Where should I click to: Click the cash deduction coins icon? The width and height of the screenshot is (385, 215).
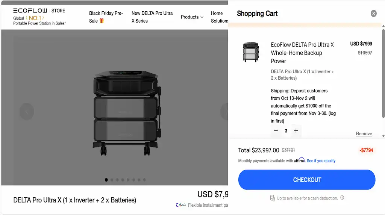tap(273, 198)
